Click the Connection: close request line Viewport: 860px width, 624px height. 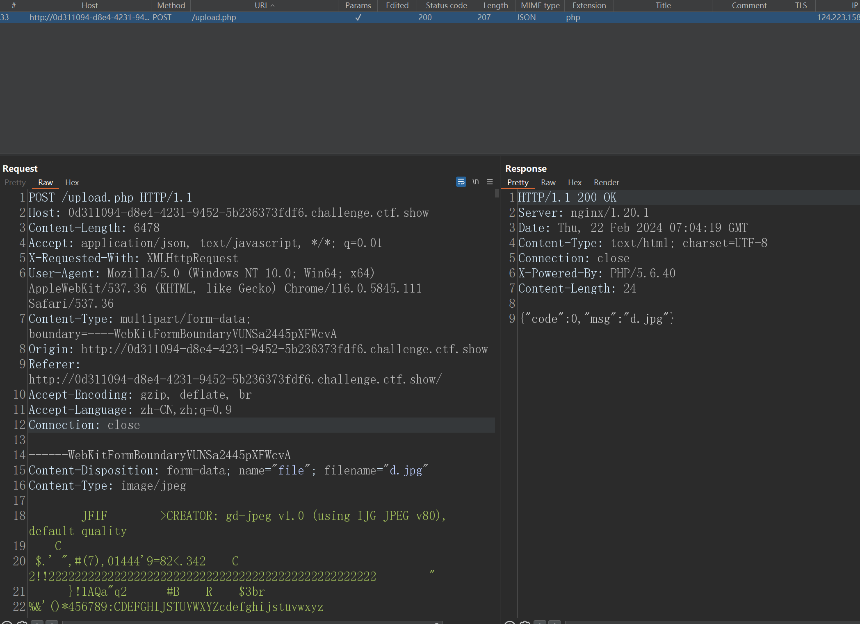(84, 425)
